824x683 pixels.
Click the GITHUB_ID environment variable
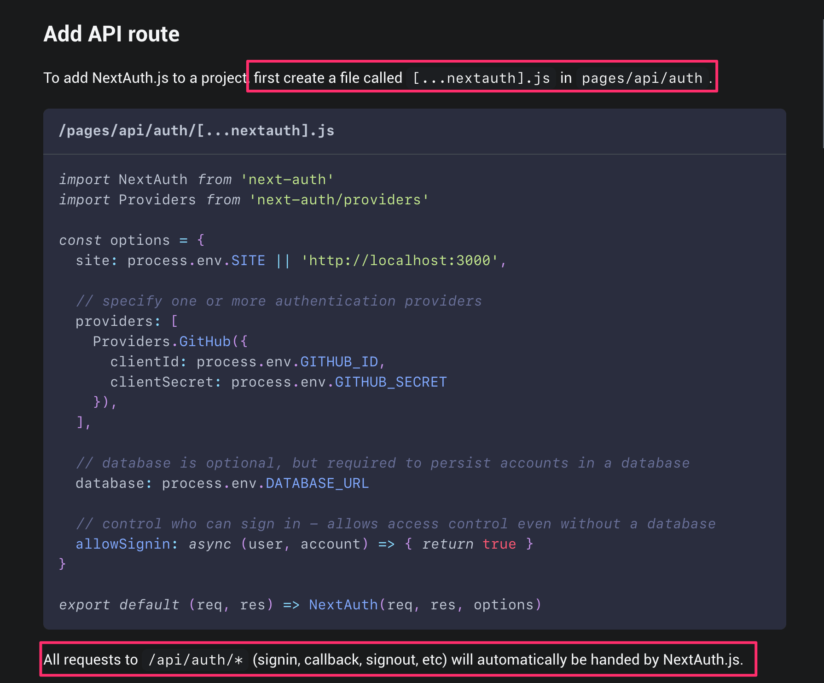[340, 361]
